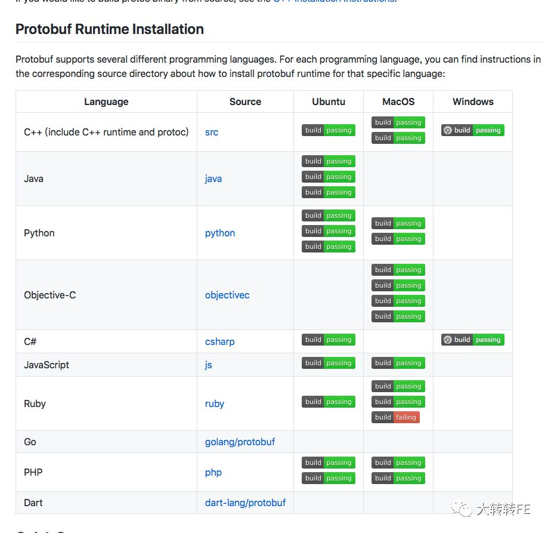The image size is (548, 533).
Task: Open the src source link
Action: [212, 132]
